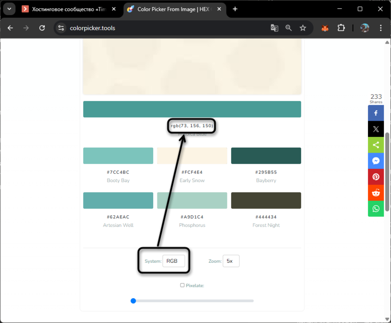Select the #7CC4BC Booty Bay swatch

pyautogui.click(x=118, y=156)
